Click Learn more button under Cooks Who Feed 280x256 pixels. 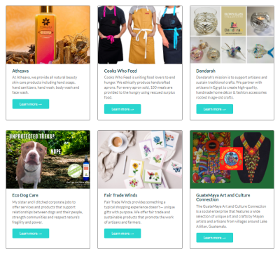coord(122,109)
